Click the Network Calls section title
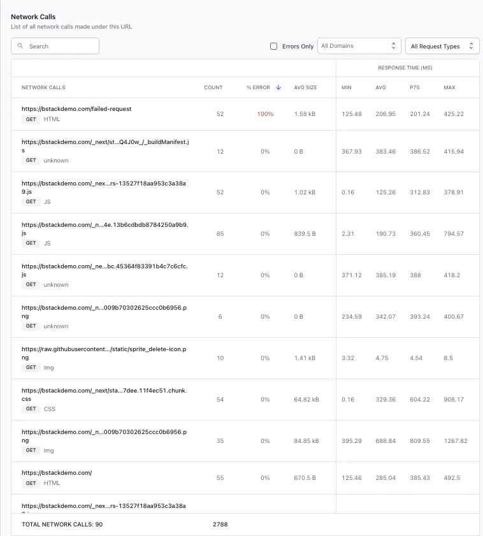The image size is (483, 536). [x=33, y=17]
